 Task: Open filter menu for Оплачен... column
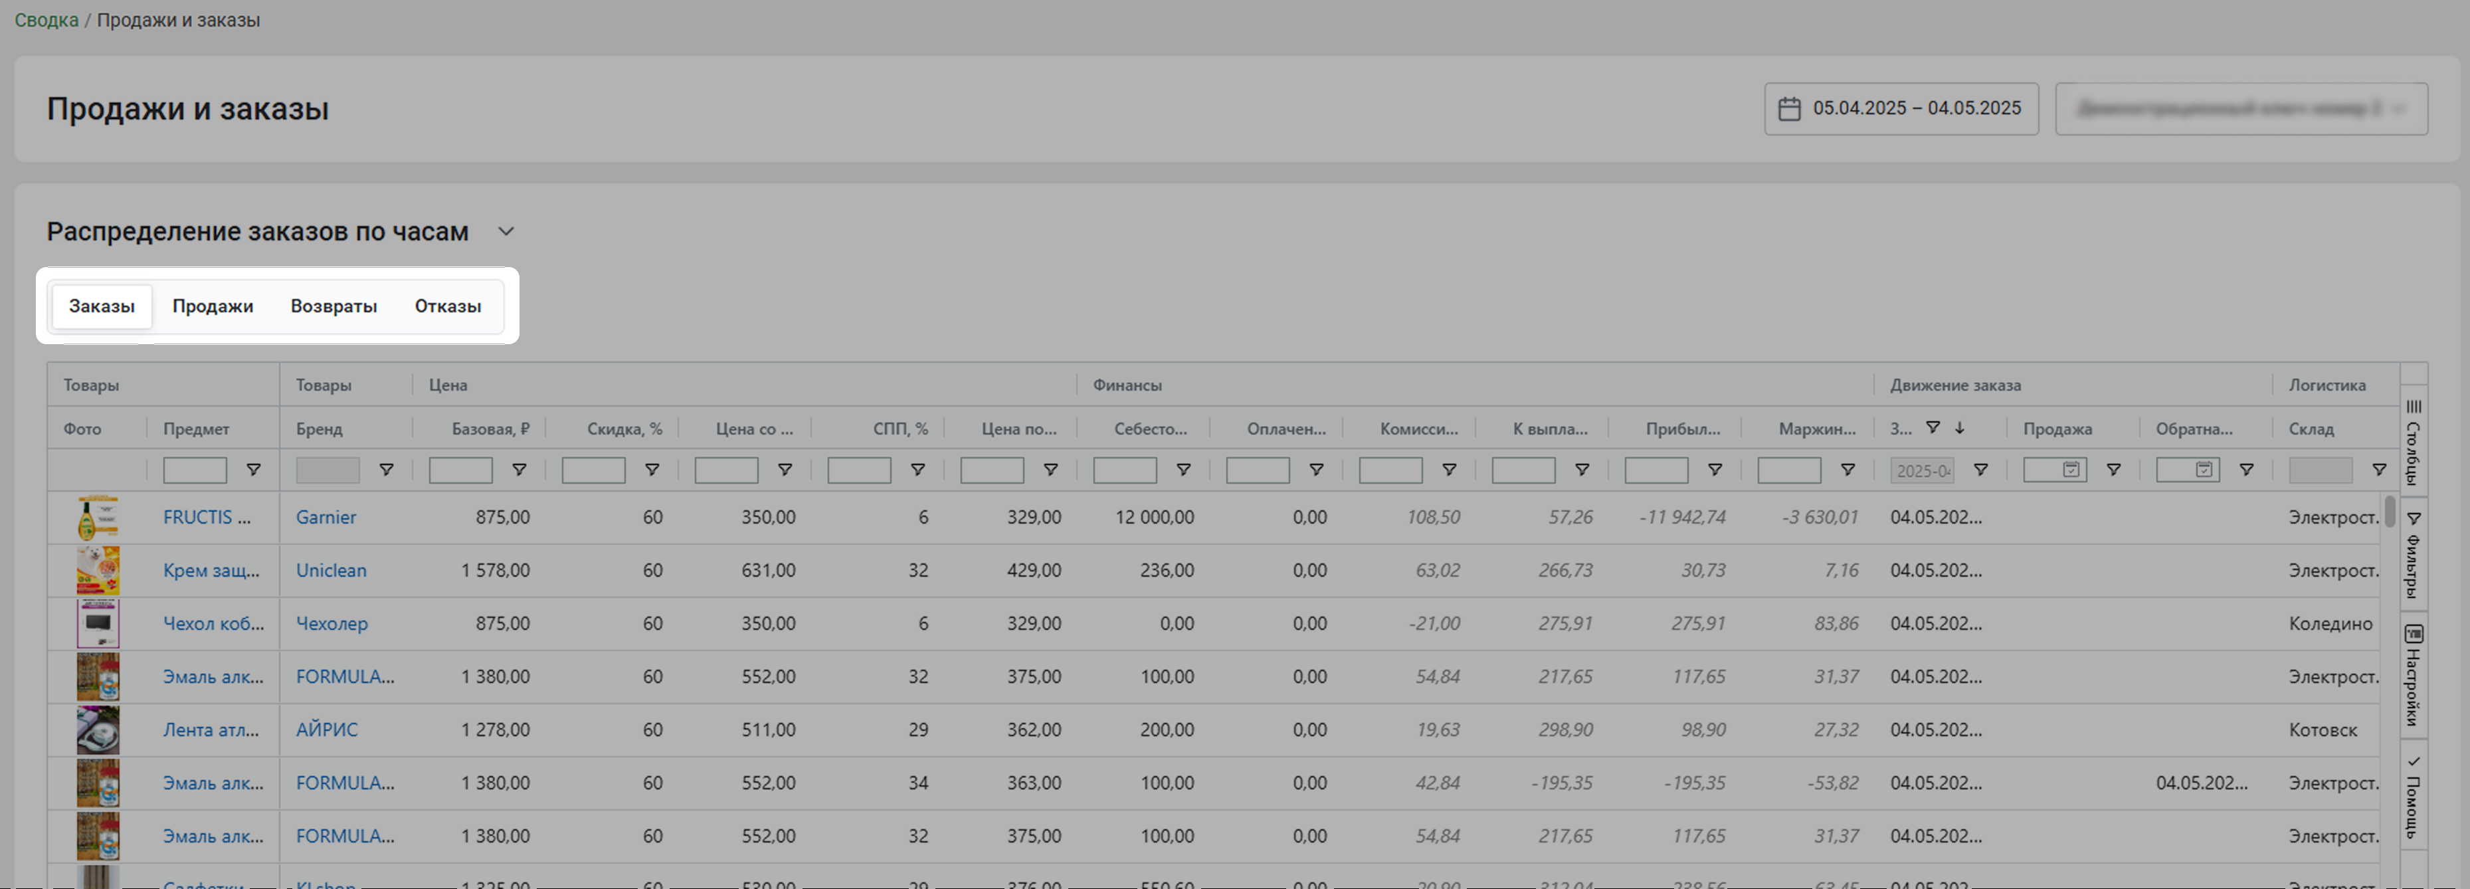(1317, 470)
